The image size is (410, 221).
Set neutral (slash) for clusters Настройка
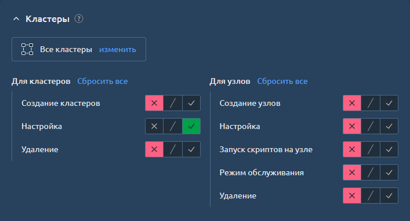[x=173, y=126]
